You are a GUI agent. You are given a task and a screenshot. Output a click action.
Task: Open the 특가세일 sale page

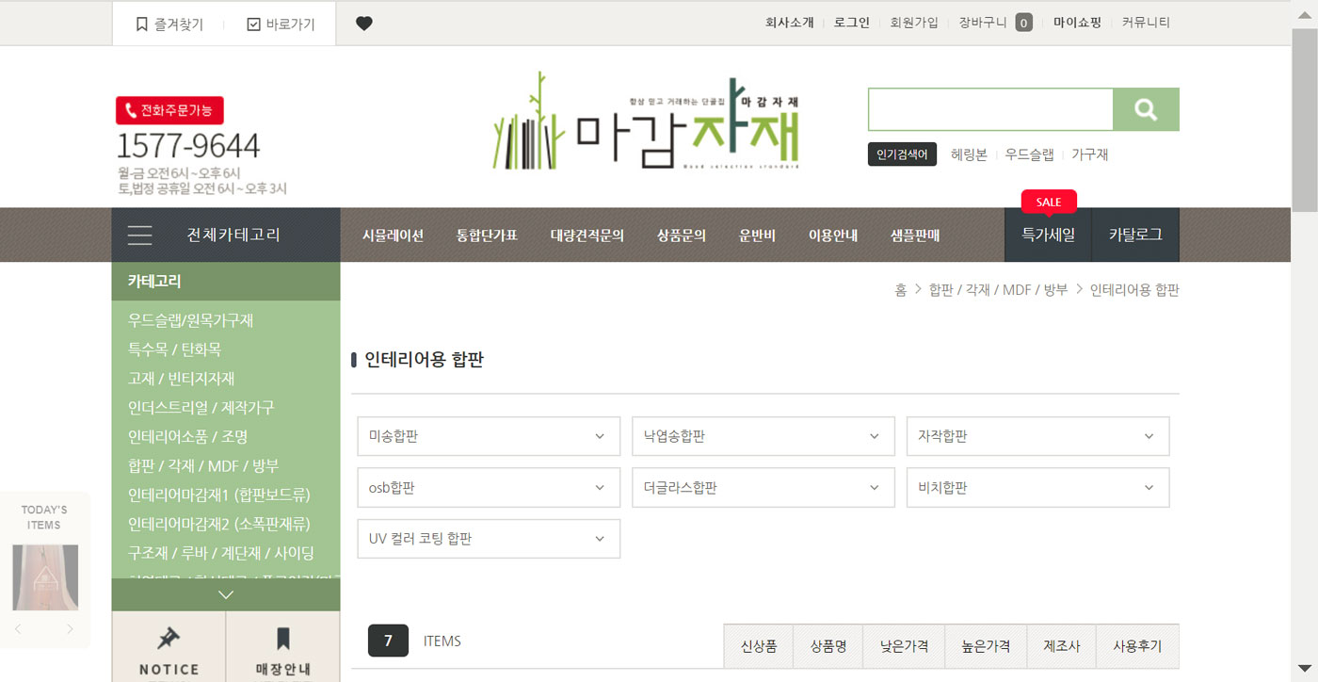click(x=1047, y=235)
